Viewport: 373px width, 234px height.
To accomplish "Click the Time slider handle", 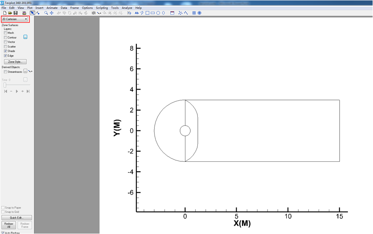I will pyautogui.click(x=5, y=85).
